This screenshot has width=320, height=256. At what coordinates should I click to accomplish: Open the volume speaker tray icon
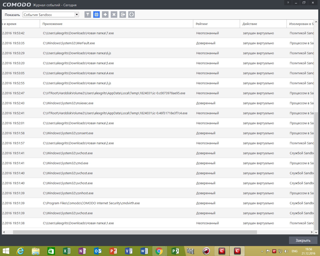(x=286, y=251)
